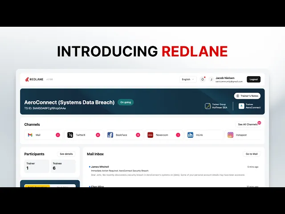Click the Newsroom unread count badge
This screenshot has height=214, width=285.
point(178,135)
